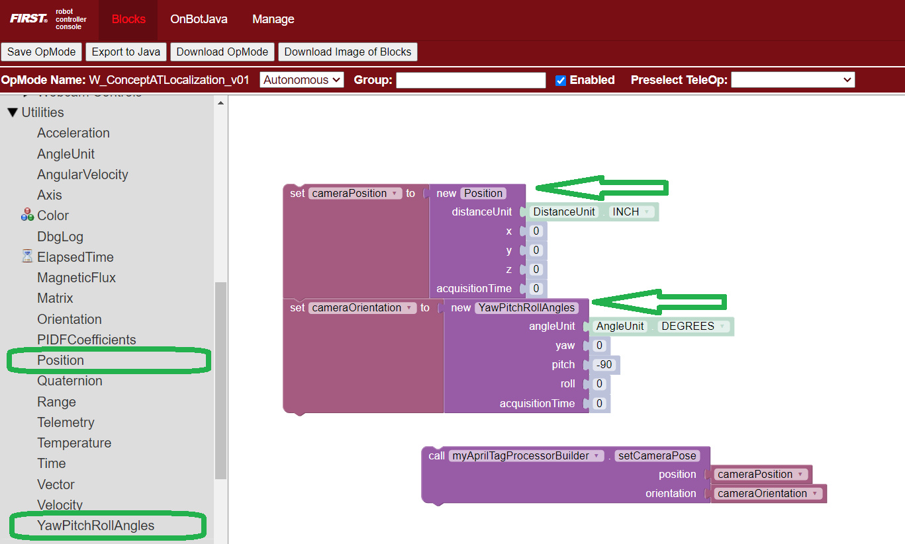905x544 pixels.
Task: Select the Vector category
Action: point(56,485)
